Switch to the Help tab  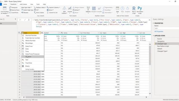click(44, 4)
